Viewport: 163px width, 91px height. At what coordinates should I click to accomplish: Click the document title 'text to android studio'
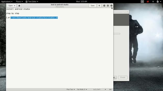[x=60, y=5]
